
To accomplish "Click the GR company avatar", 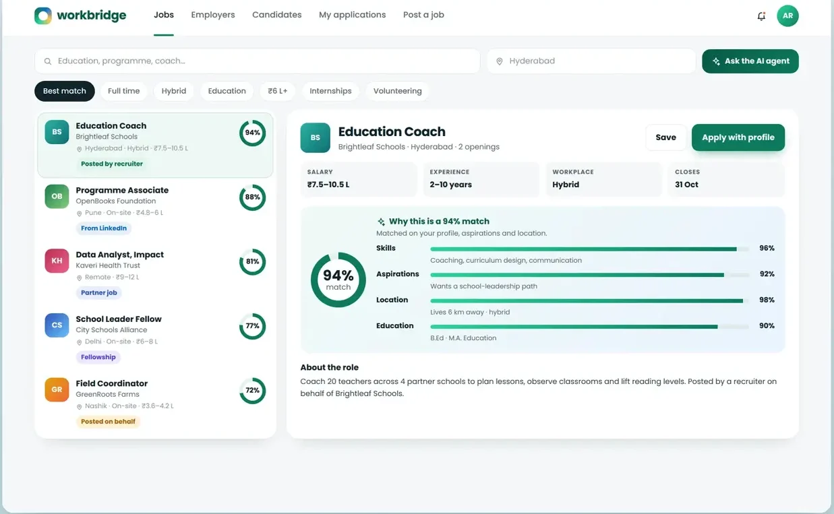I will 57,390.
